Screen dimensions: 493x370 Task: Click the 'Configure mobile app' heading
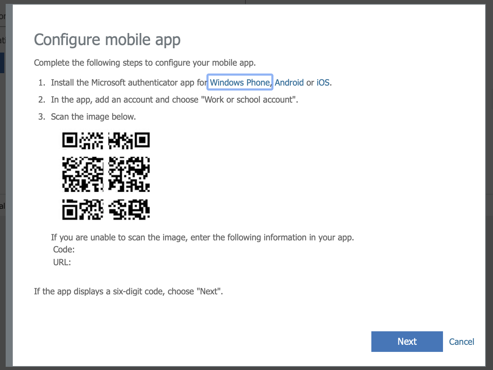pyautogui.click(x=107, y=39)
